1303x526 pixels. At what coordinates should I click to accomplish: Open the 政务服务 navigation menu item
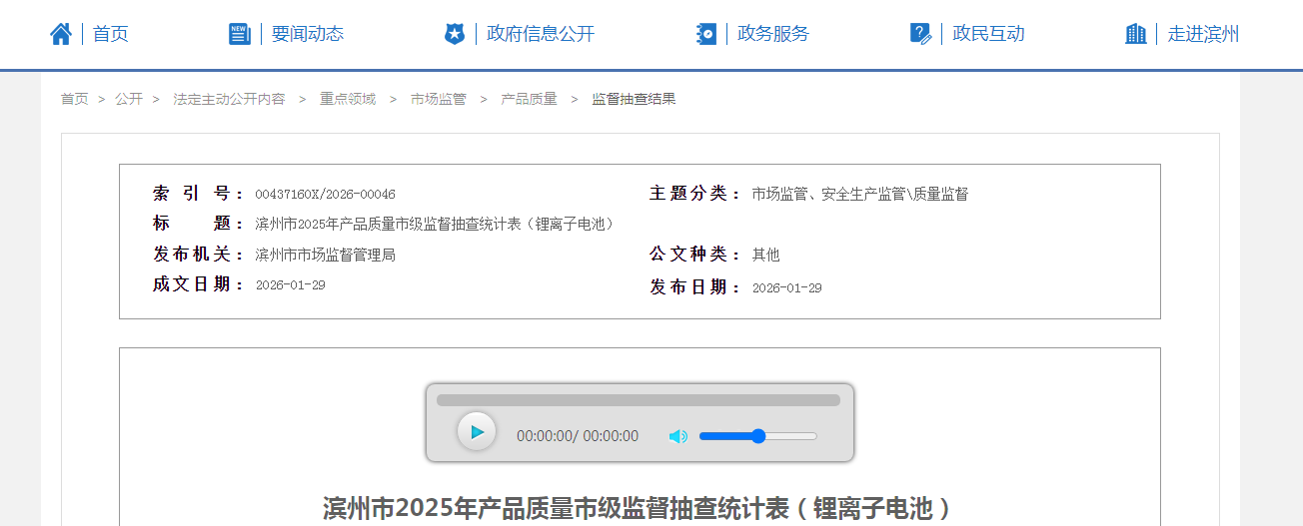pyautogui.click(x=773, y=34)
